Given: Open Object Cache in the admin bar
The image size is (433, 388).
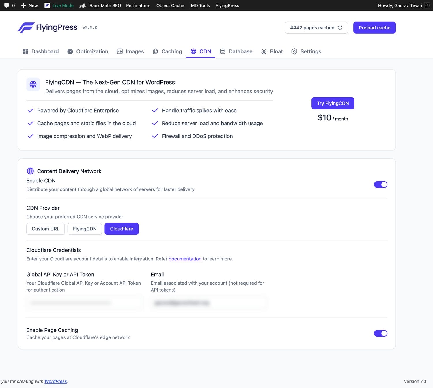Looking at the screenshot, I should click(170, 5).
